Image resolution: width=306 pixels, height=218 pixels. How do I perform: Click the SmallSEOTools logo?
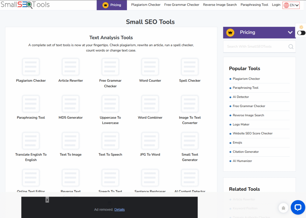click(25, 4)
